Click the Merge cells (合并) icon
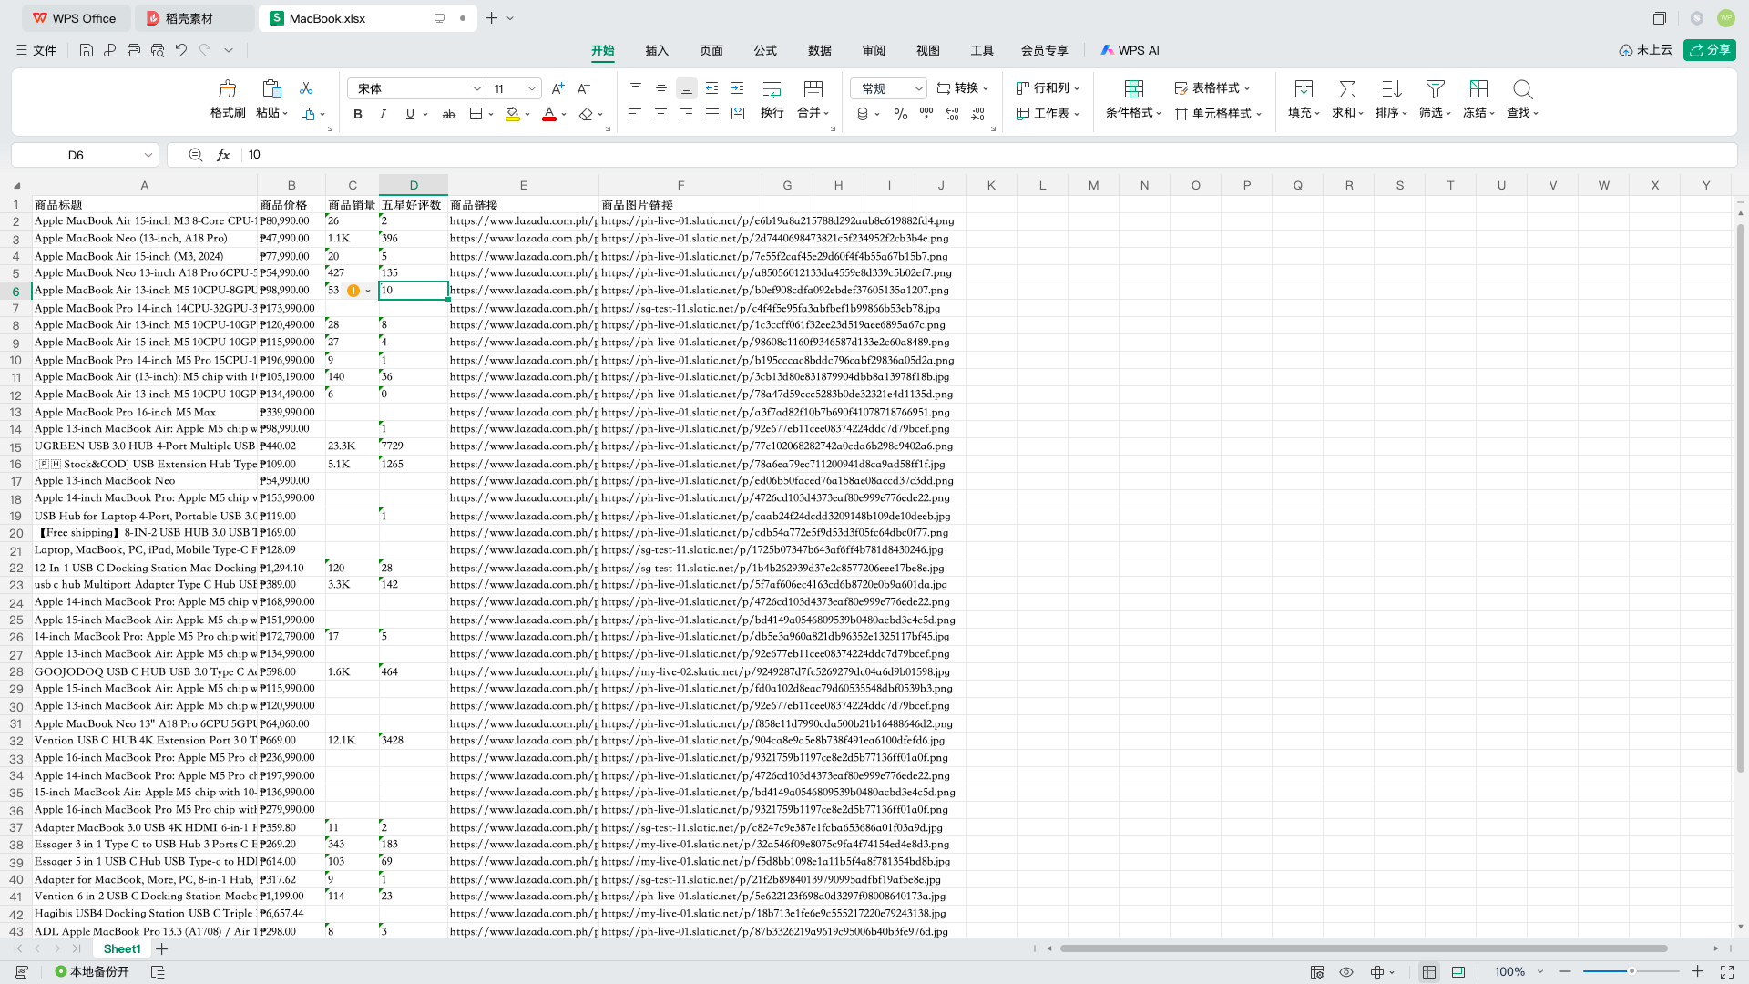Viewport: 1749px width, 984px height. (813, 89)
